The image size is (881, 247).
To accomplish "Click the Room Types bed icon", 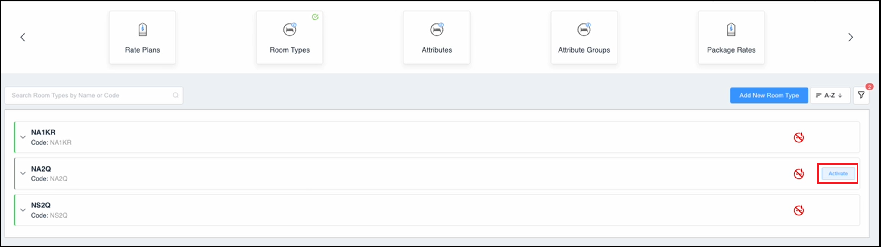I will [x=290, y=30].
